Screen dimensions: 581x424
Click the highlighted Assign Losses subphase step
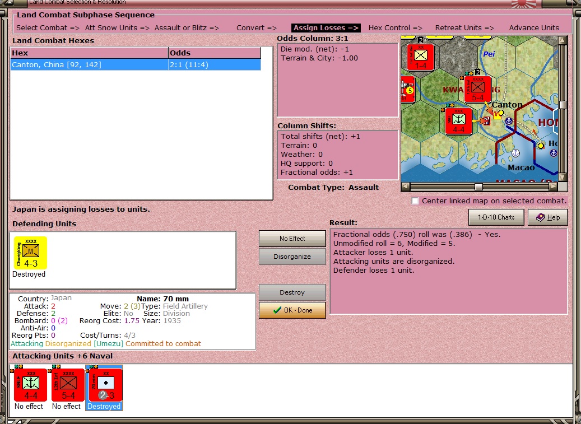point(326,28)
